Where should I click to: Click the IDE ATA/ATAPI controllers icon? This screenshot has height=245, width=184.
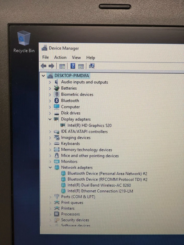[x=56, y=132]
